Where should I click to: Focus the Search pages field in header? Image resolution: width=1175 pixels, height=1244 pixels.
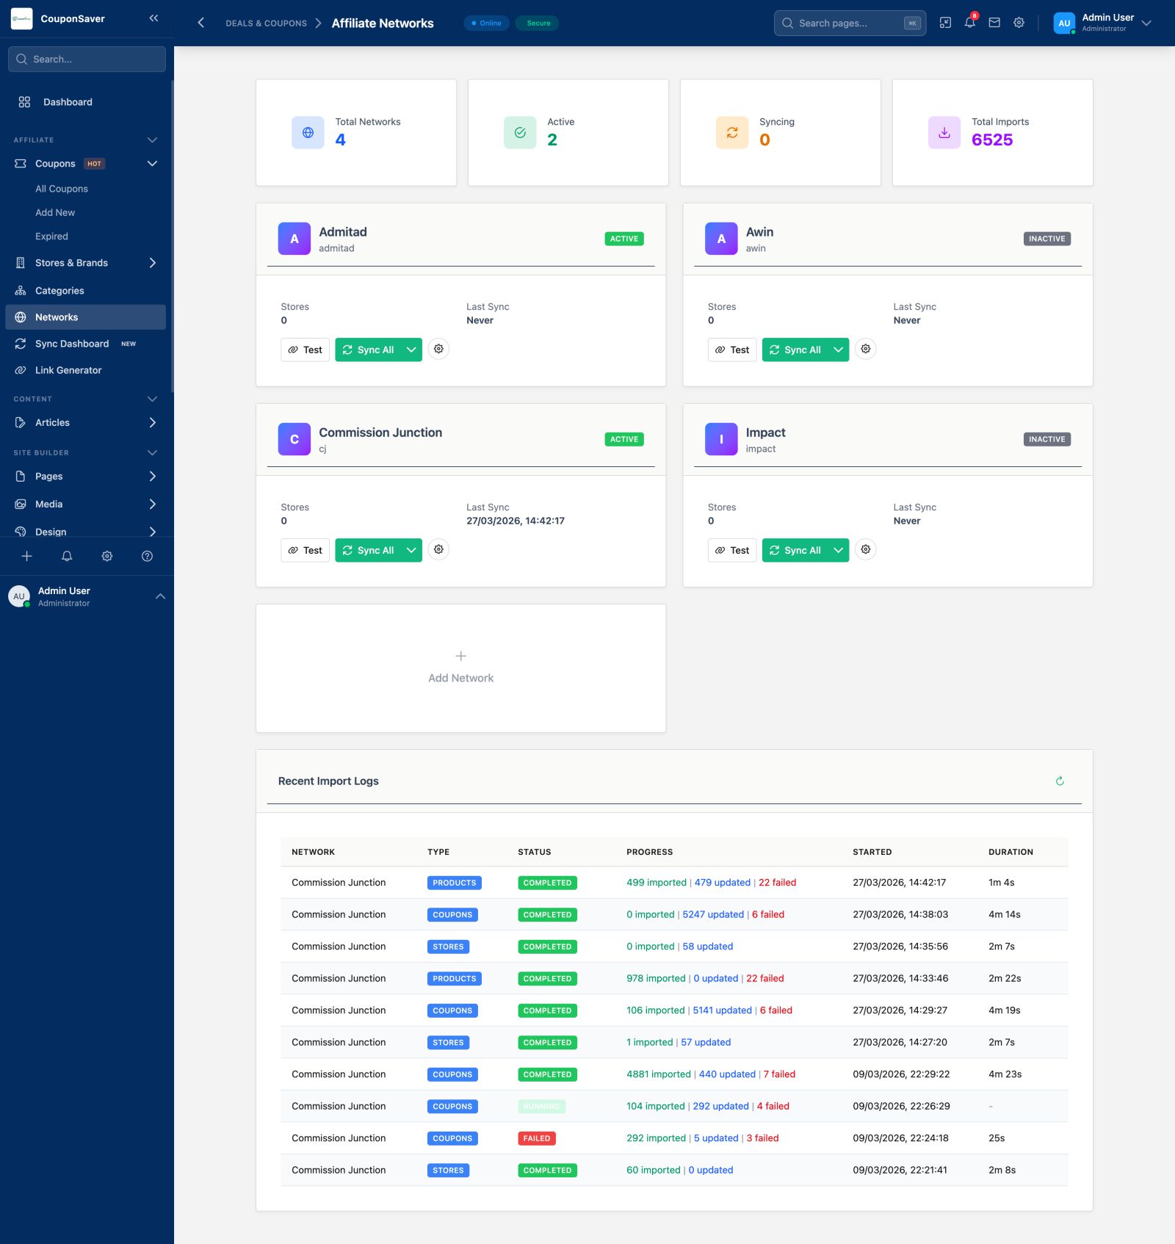(848, 23)
